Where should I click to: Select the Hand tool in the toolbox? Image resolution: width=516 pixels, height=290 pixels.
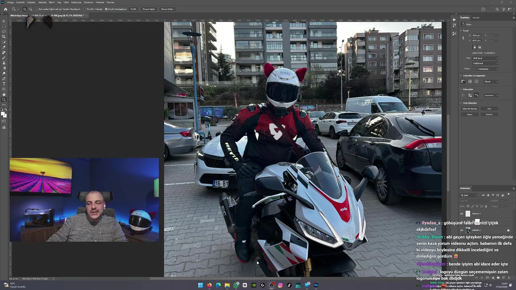[4, 94]
